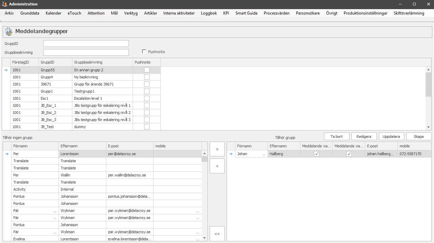
Task: Click the GruppID input field
Action: [86, 44]
